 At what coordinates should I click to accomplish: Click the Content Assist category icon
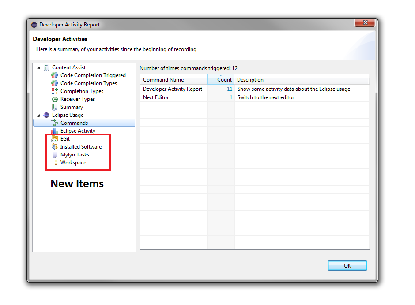(x=46, y=67)
